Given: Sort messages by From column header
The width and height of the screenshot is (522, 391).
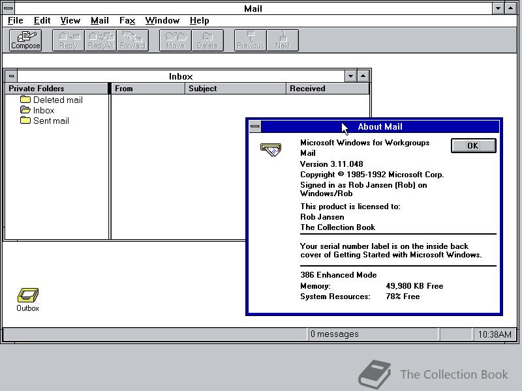Looking at the screenshot, I should (x=148, y=89).
